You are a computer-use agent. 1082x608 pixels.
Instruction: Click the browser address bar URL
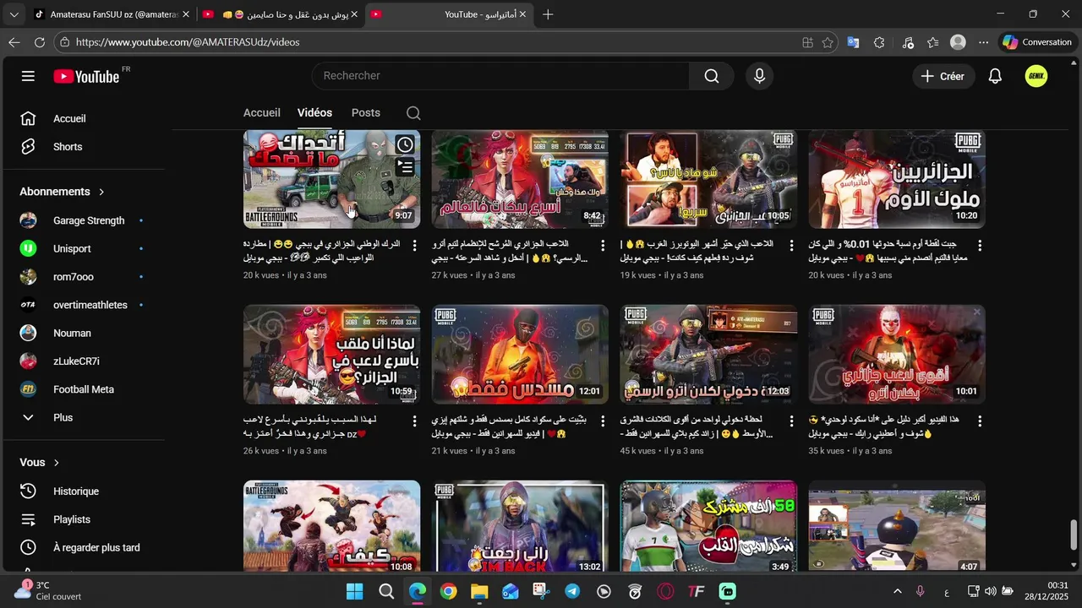pyautogui.click(x=187, y=42)
